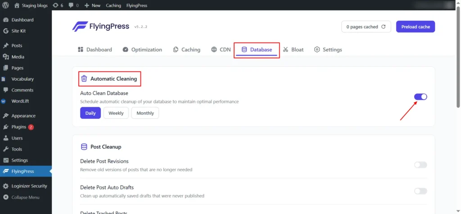Viewport: 461px width, 214px height.
Task: Select the Monthly cleaning schedule
Action: pyautogui.click(x=145, y=113)
